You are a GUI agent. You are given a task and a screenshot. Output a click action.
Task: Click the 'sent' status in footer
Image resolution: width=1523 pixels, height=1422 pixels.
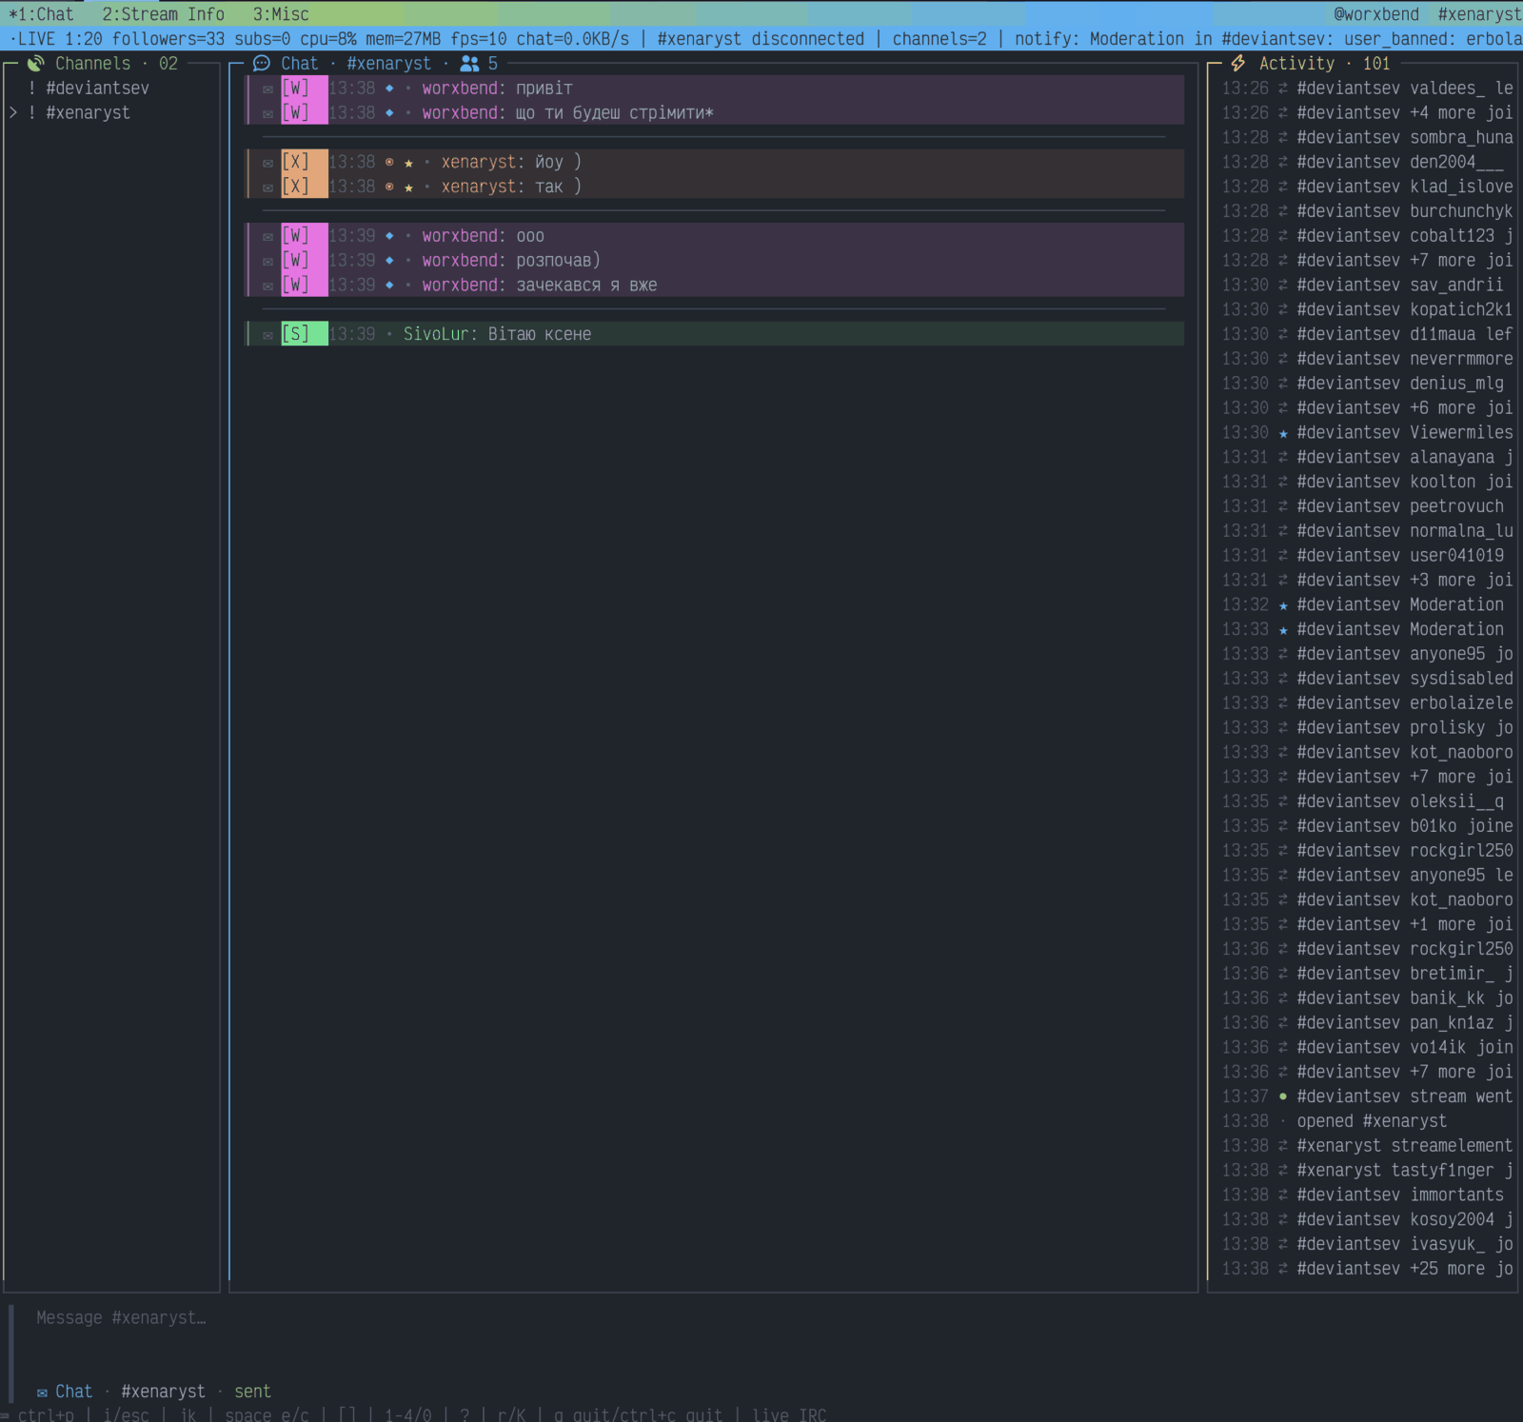coord(252,1392)
